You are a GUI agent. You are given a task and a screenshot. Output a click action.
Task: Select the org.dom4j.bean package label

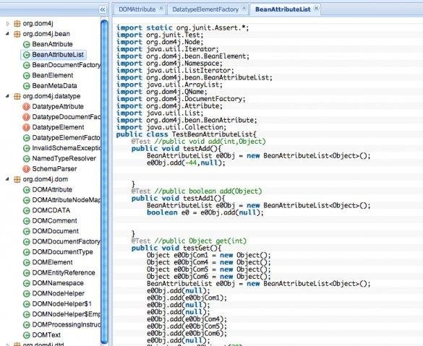coord(46,34)
